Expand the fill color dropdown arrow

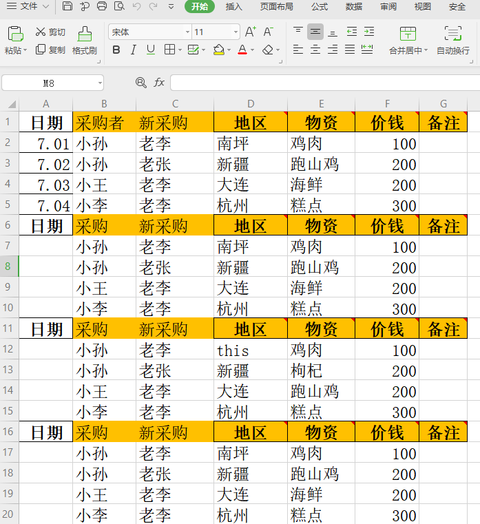[229, 50]
